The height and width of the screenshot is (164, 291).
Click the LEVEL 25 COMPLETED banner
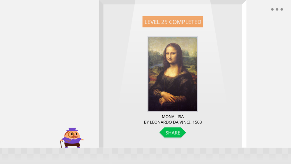point(173,22)
